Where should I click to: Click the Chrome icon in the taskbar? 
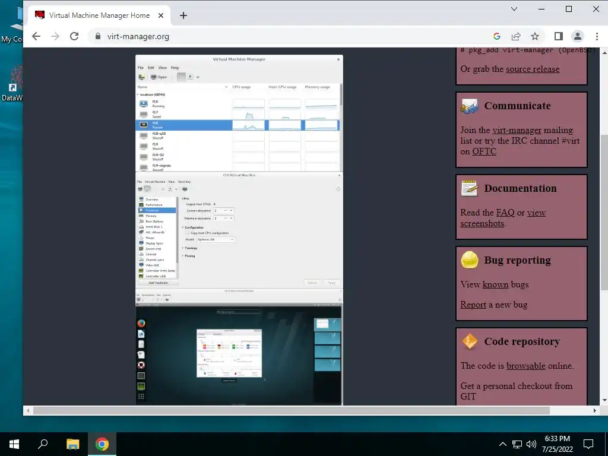[x=102, y=444]
